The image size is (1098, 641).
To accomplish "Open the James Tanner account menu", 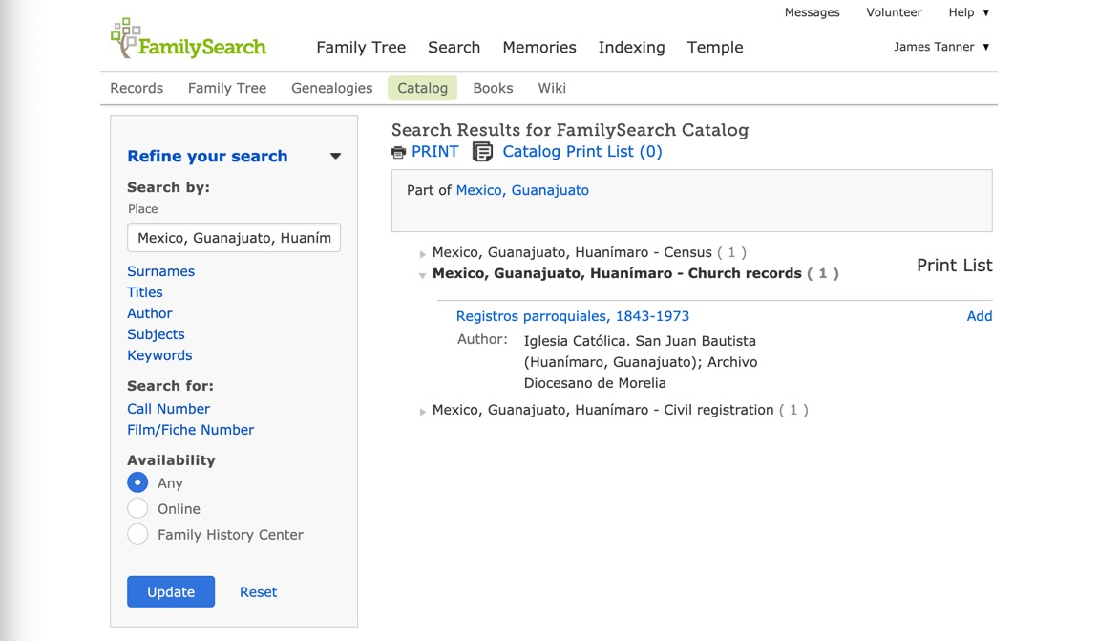I will (x=941, y=47).
